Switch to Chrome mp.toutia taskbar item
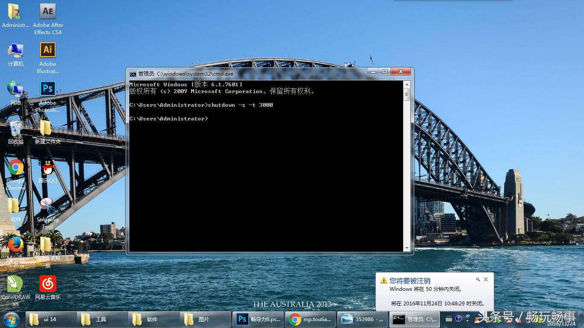The image size is (584, 328). [310, 319]
